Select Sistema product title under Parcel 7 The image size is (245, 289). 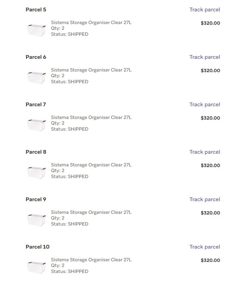(x=91, y=117)
